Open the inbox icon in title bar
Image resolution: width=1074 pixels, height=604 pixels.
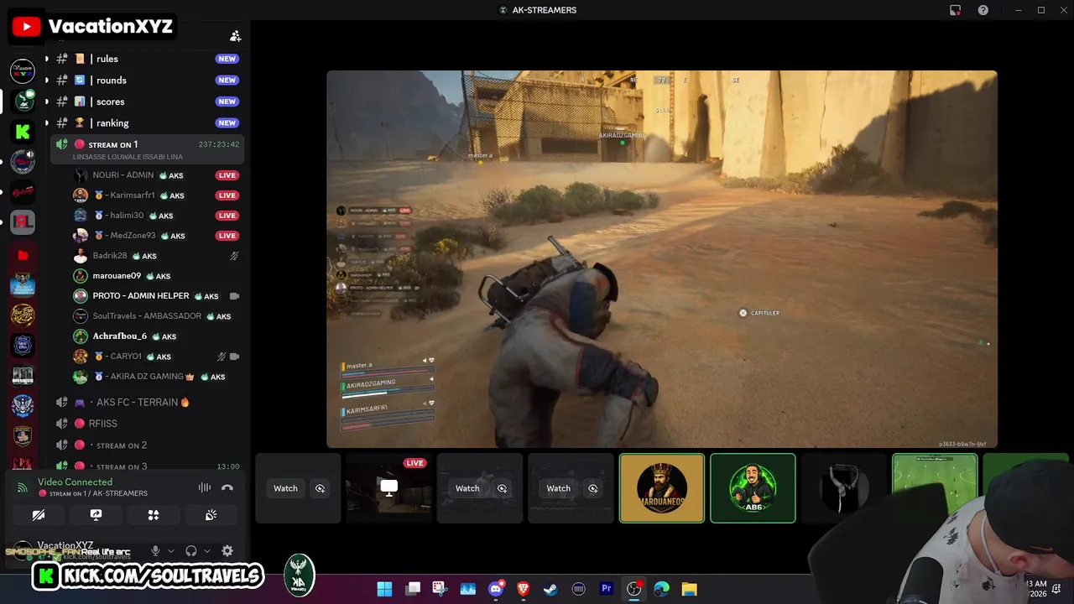955,10
